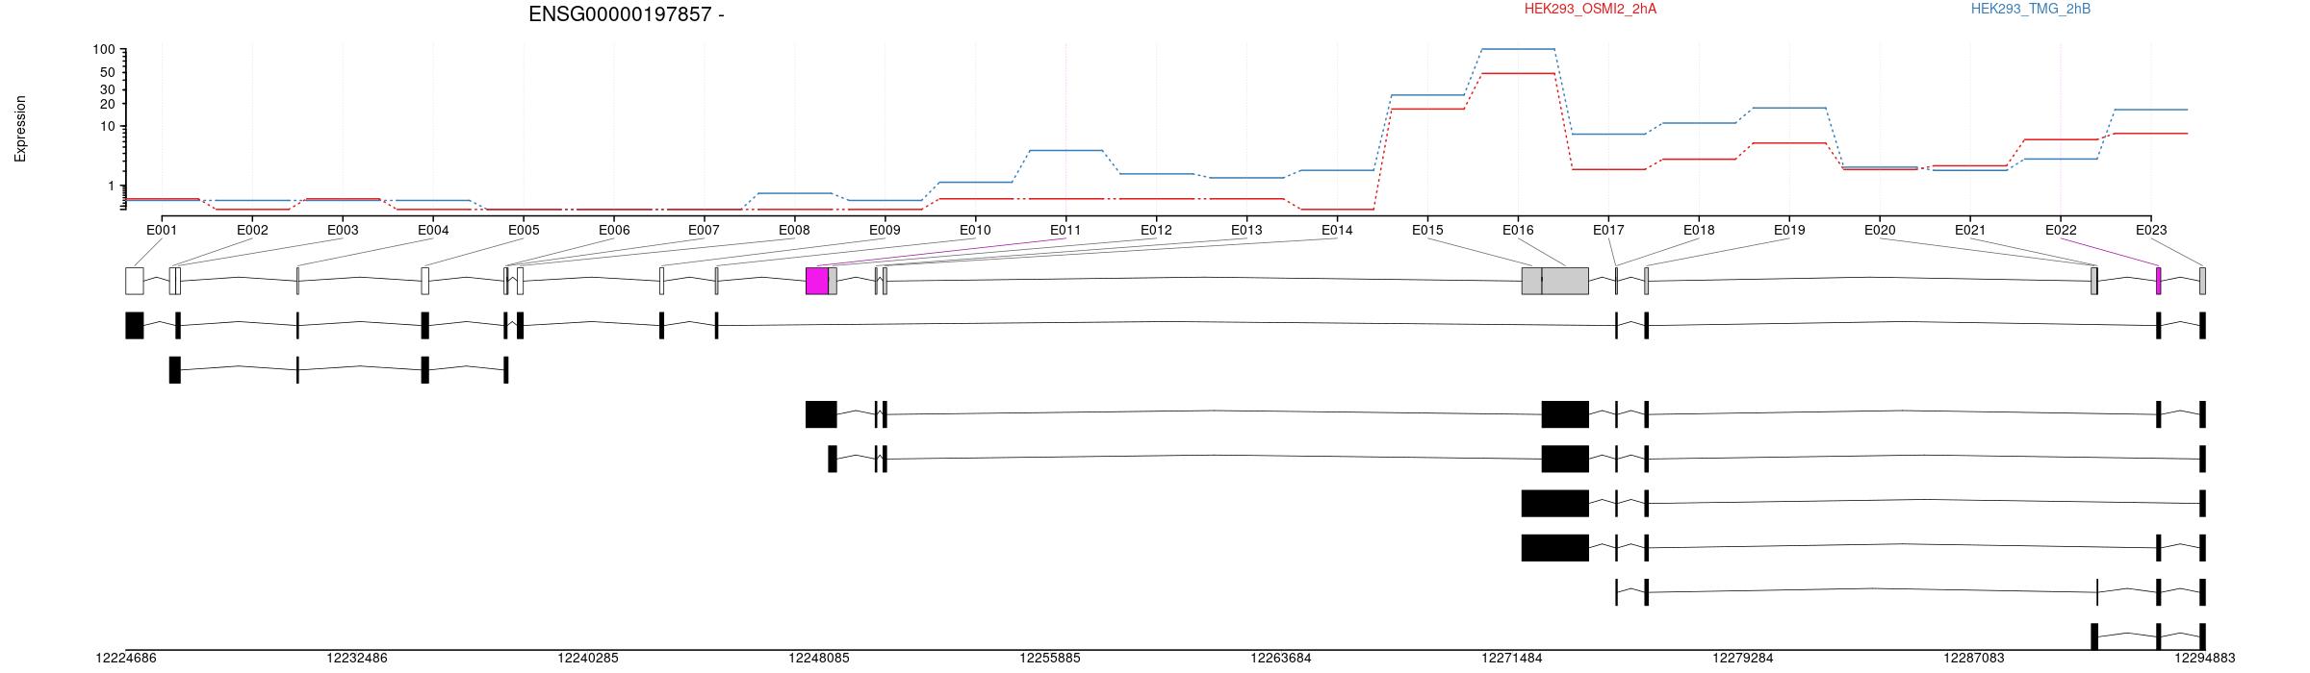
Task: Click exon label E021
Action: click(1970, 230)
